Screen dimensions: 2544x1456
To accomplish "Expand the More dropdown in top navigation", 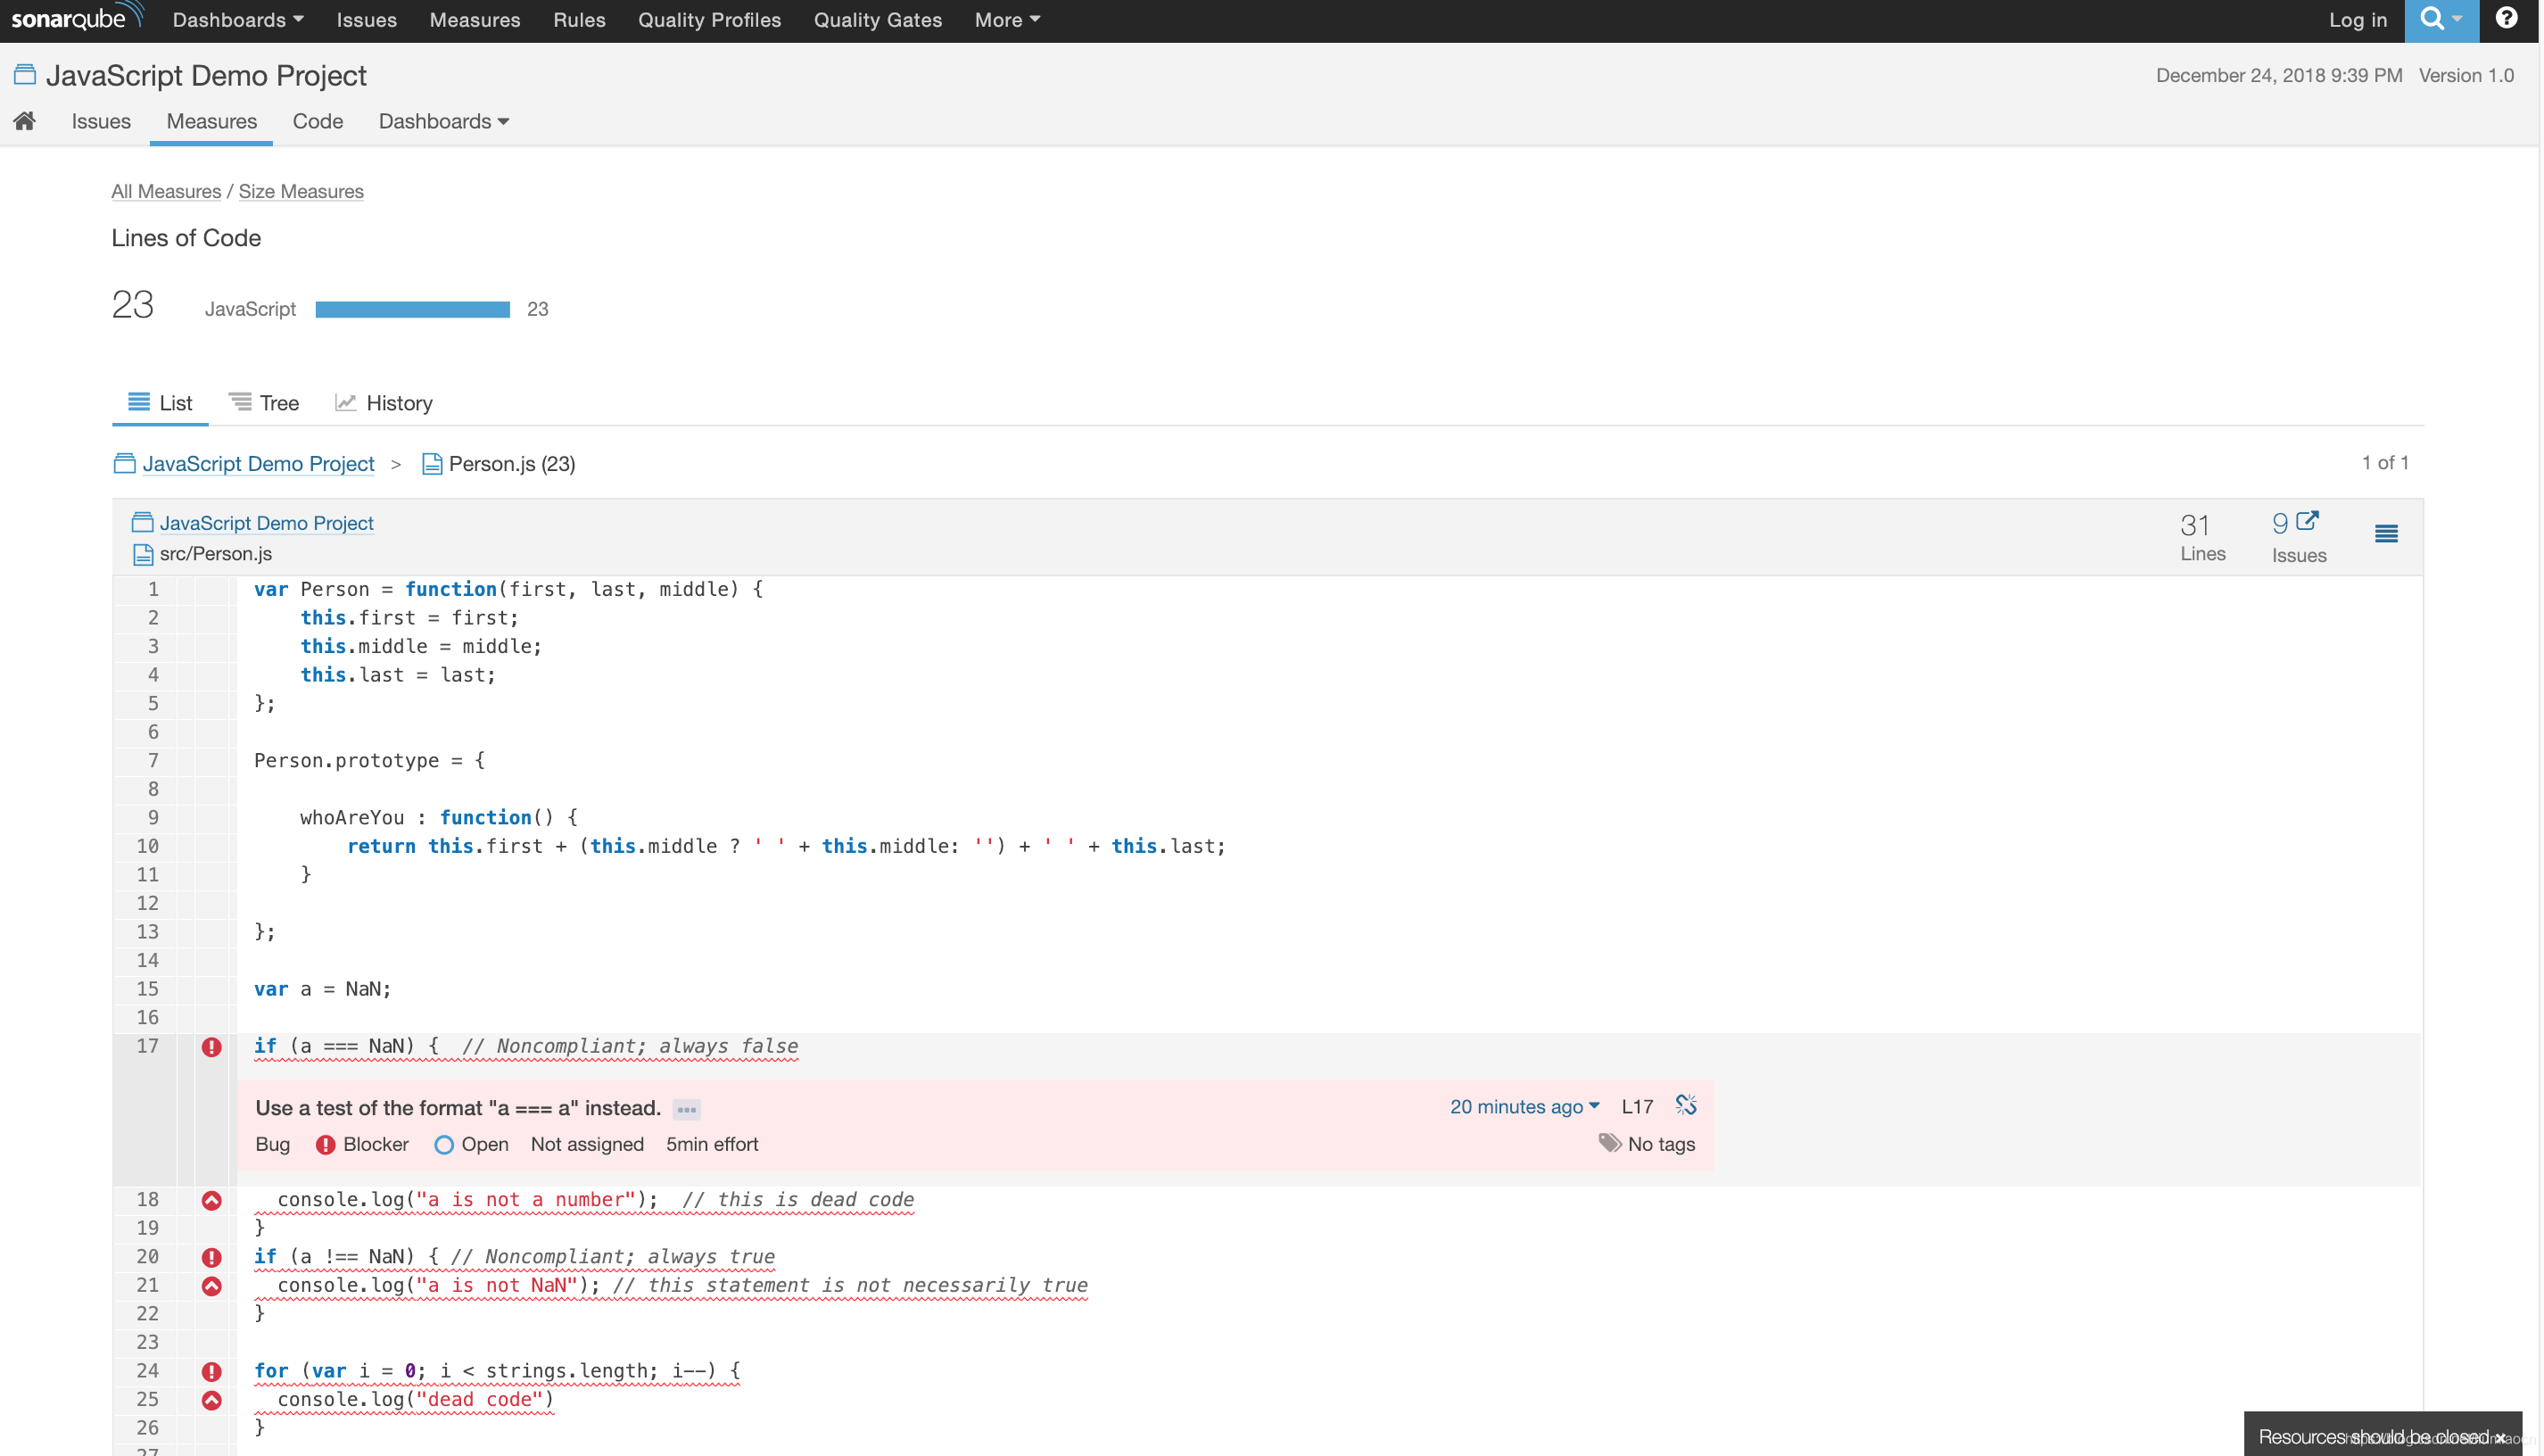I will click(x=1006, y=21).
